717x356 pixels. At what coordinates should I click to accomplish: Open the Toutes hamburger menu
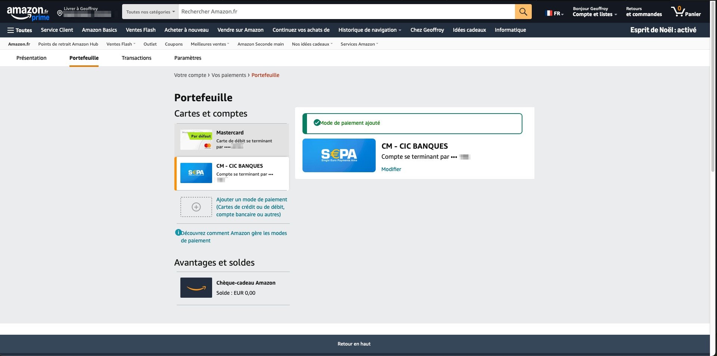(20, 30)
